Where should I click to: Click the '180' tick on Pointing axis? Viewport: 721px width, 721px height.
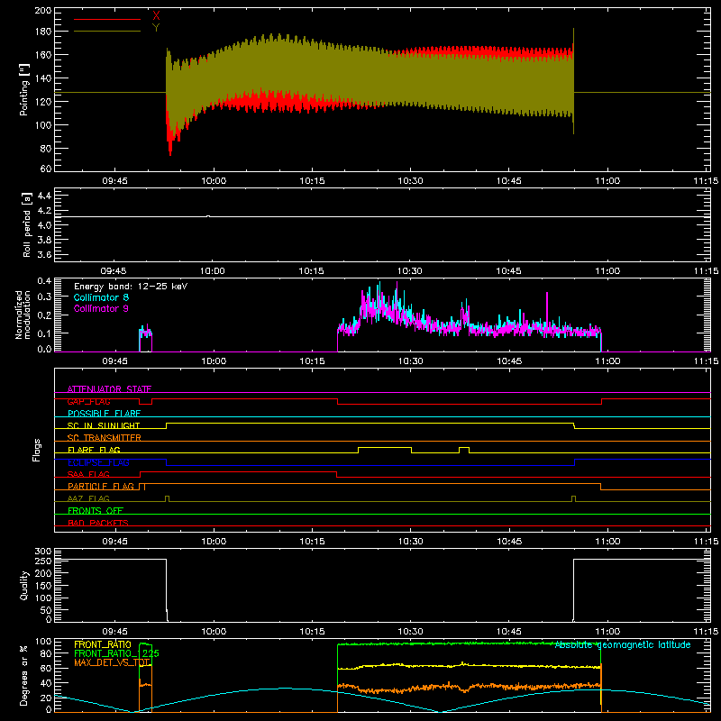click(x=42, y=32)
